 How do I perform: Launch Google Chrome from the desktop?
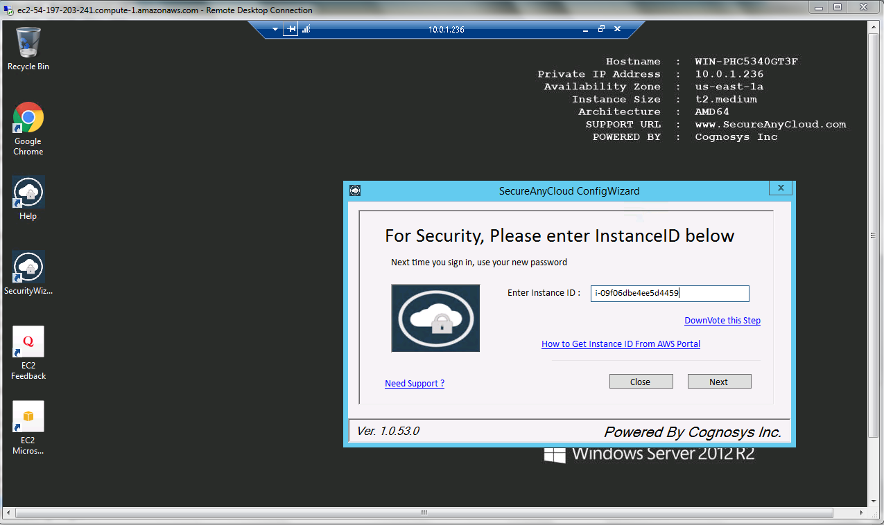point(28,118)
